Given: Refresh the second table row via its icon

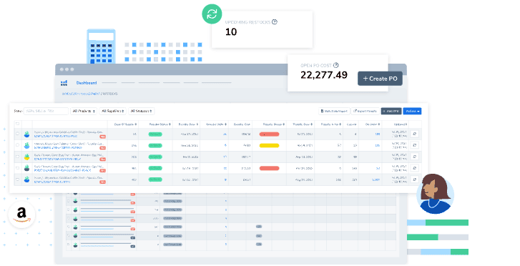Looking at the screenshot, I should click(x=415, y=145).
